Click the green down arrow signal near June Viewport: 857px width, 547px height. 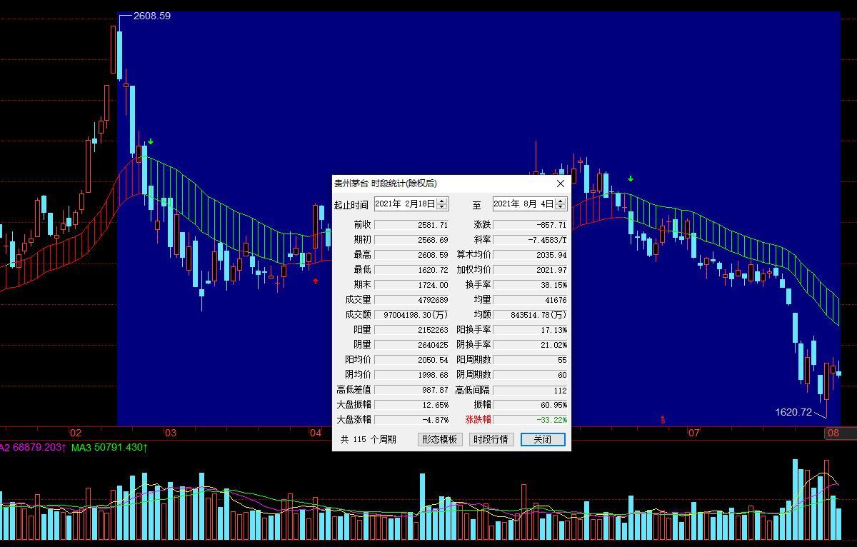pyautogui.click(x=631, y=179)
